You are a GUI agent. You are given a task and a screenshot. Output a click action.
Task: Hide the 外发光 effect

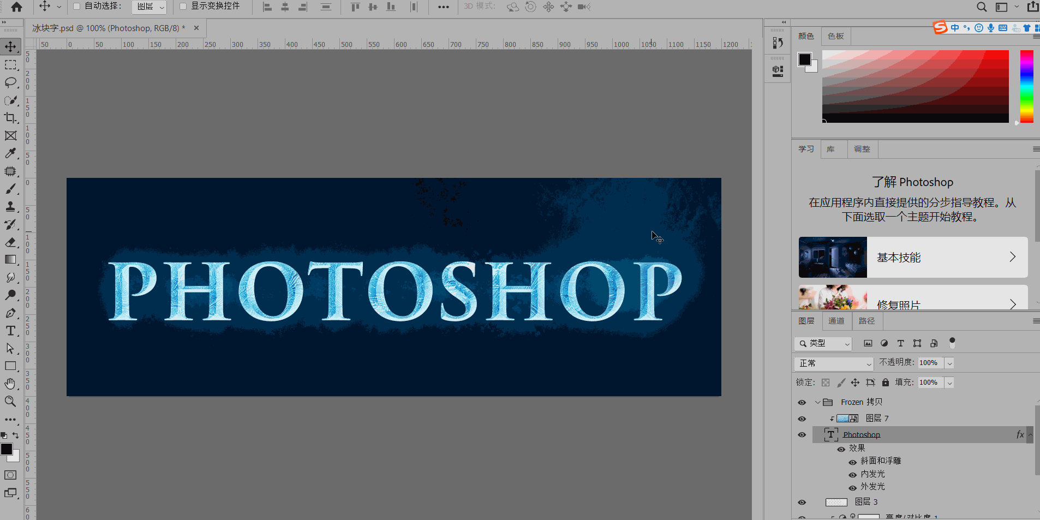coord(852,488)
